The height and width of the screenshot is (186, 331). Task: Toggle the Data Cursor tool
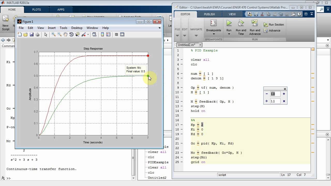pos(77,34)
